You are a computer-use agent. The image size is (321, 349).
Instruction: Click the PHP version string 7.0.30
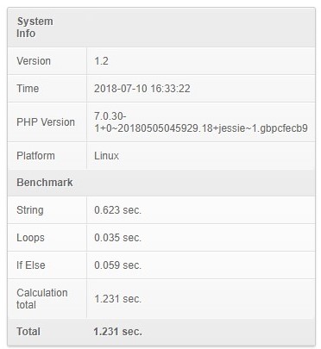[x=201, y=122]
